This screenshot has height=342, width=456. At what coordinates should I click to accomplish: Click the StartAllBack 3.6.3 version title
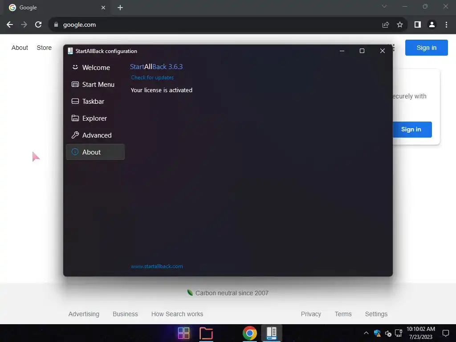[x=156, y=67]
